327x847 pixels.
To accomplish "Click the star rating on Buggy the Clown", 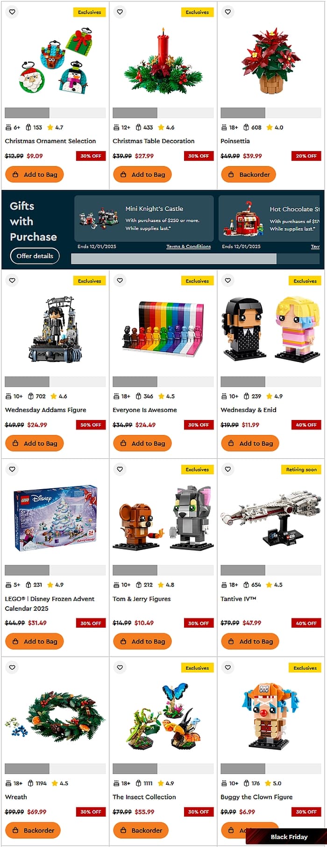I will coord(273,783).
